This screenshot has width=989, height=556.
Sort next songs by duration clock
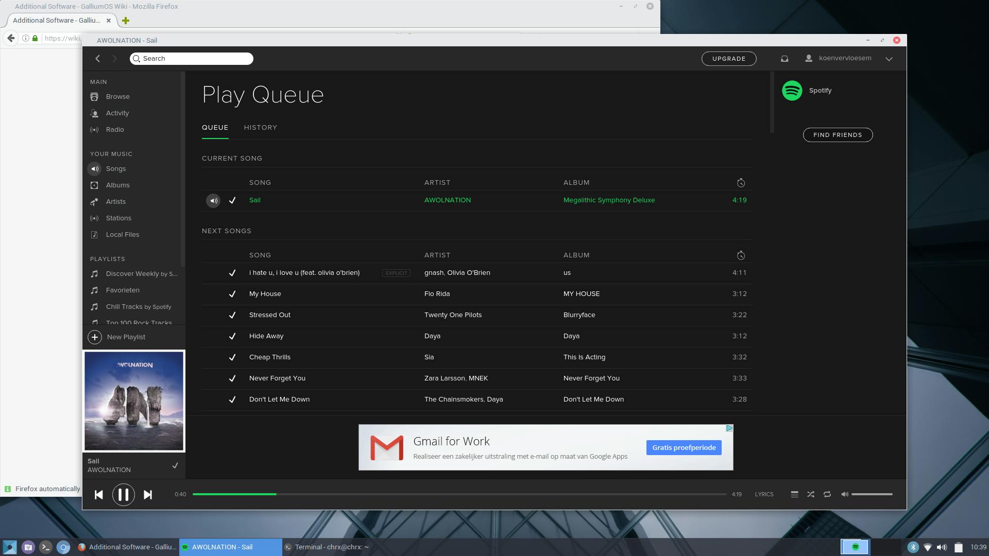[741, 255]
